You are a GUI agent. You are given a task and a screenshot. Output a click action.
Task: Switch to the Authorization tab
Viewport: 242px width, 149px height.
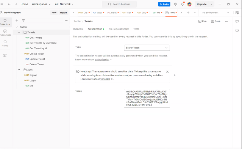(x=96, y=29)
